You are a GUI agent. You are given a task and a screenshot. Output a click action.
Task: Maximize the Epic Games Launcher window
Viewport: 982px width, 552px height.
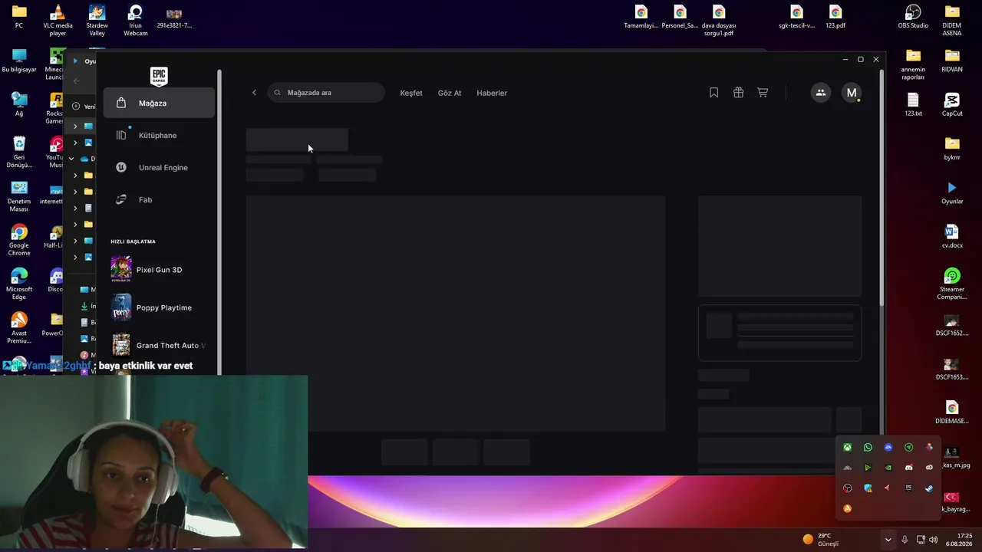861,59
